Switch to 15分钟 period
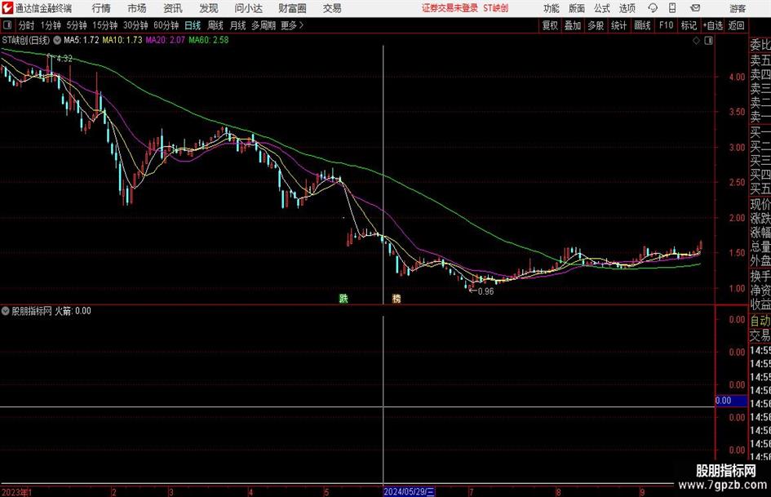The width and height of the screenshot is (771, 497). click(105, 25)
